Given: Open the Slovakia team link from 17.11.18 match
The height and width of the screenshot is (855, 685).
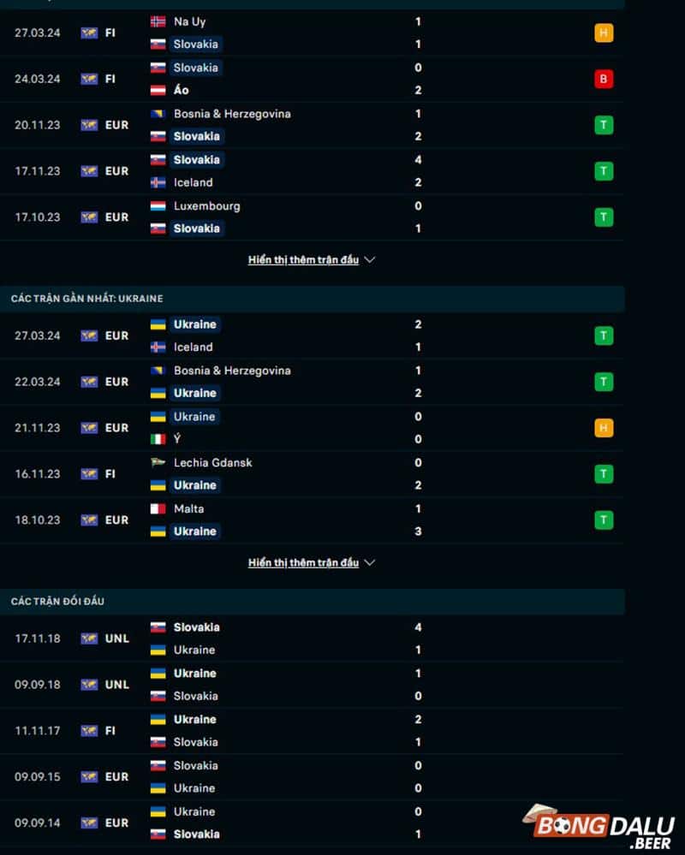Looking at the screenshot, I should point(196,626).
